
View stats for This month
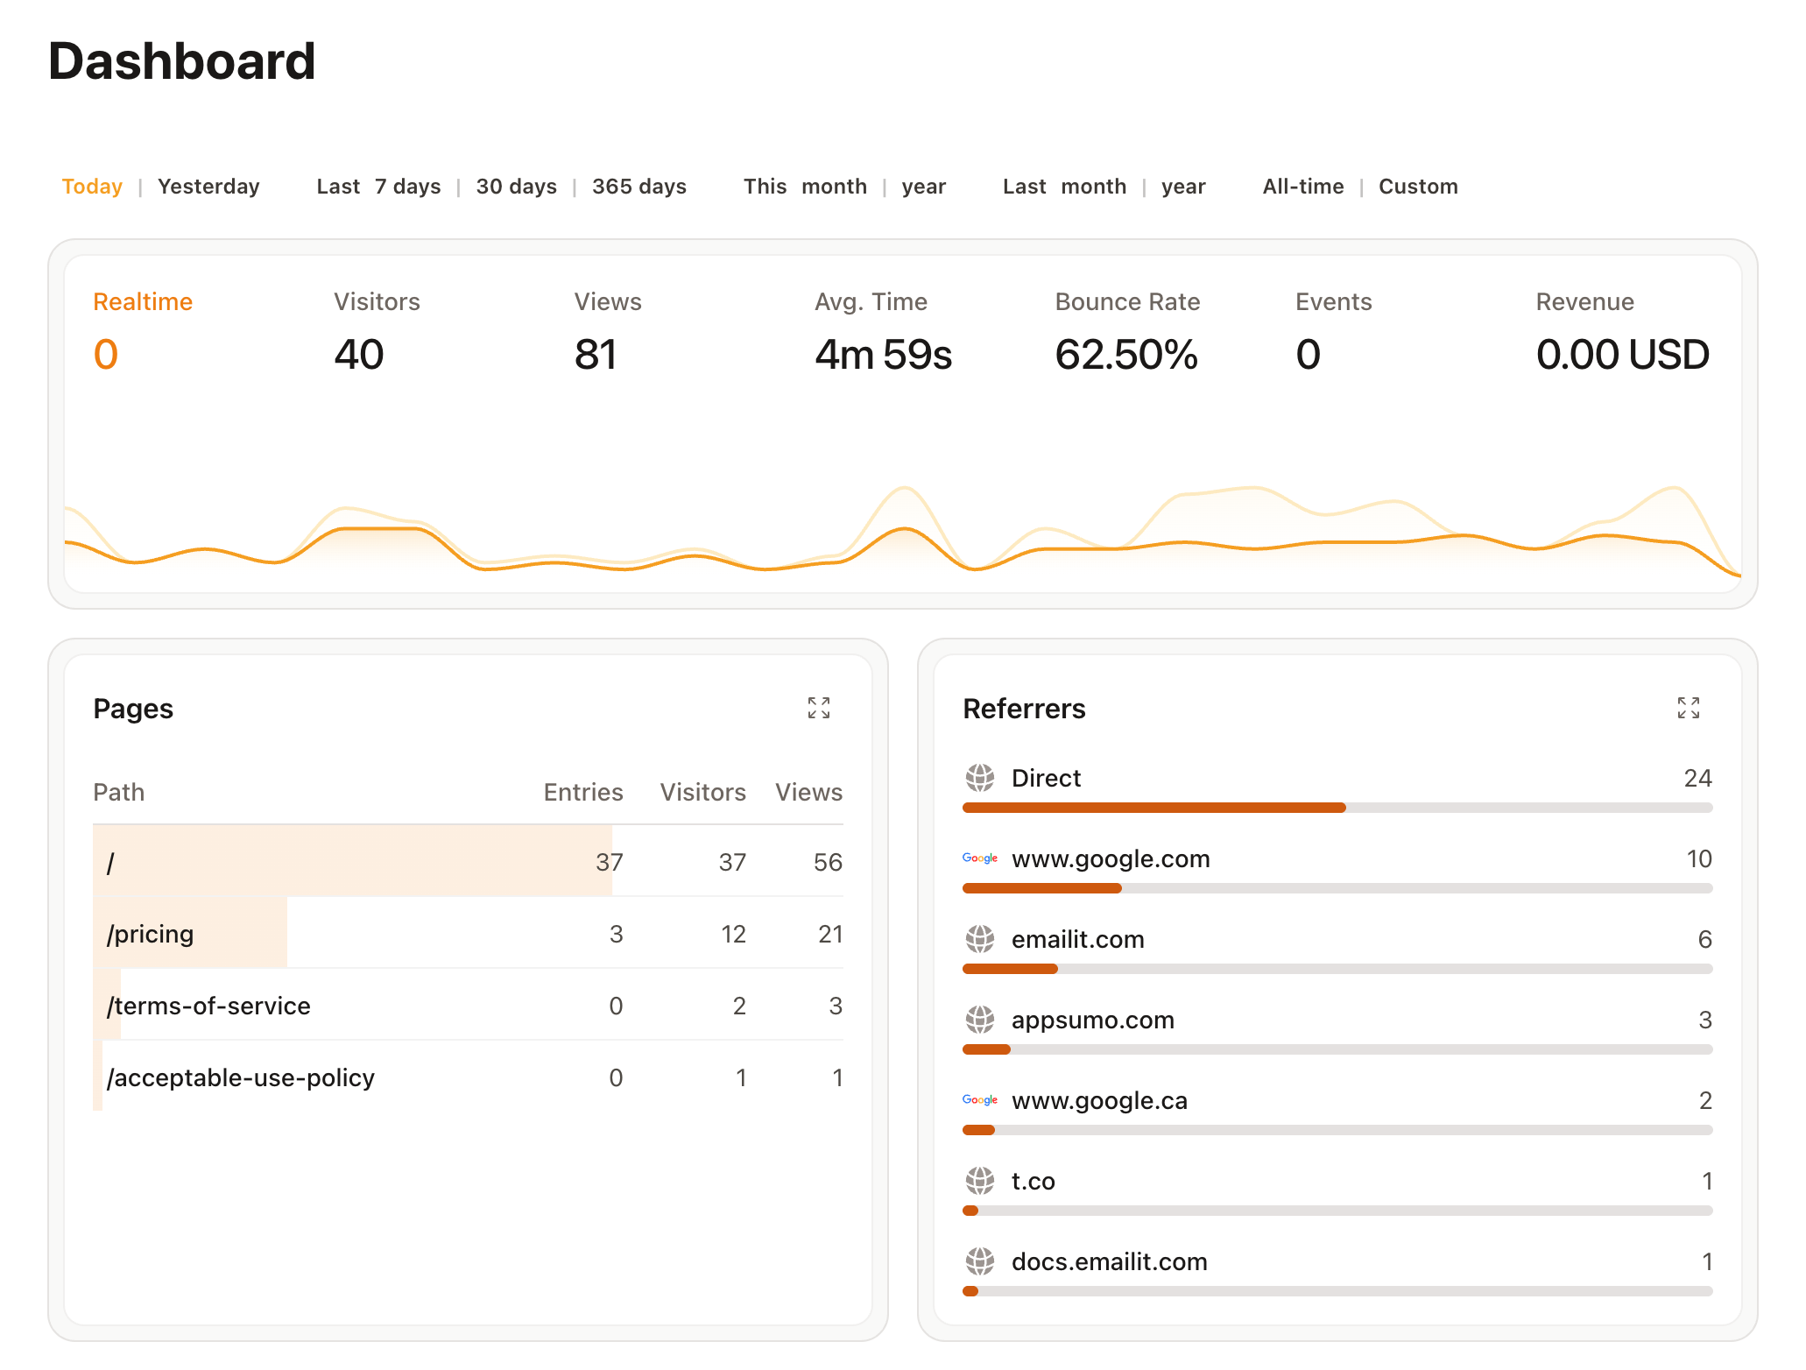point(805,186)
